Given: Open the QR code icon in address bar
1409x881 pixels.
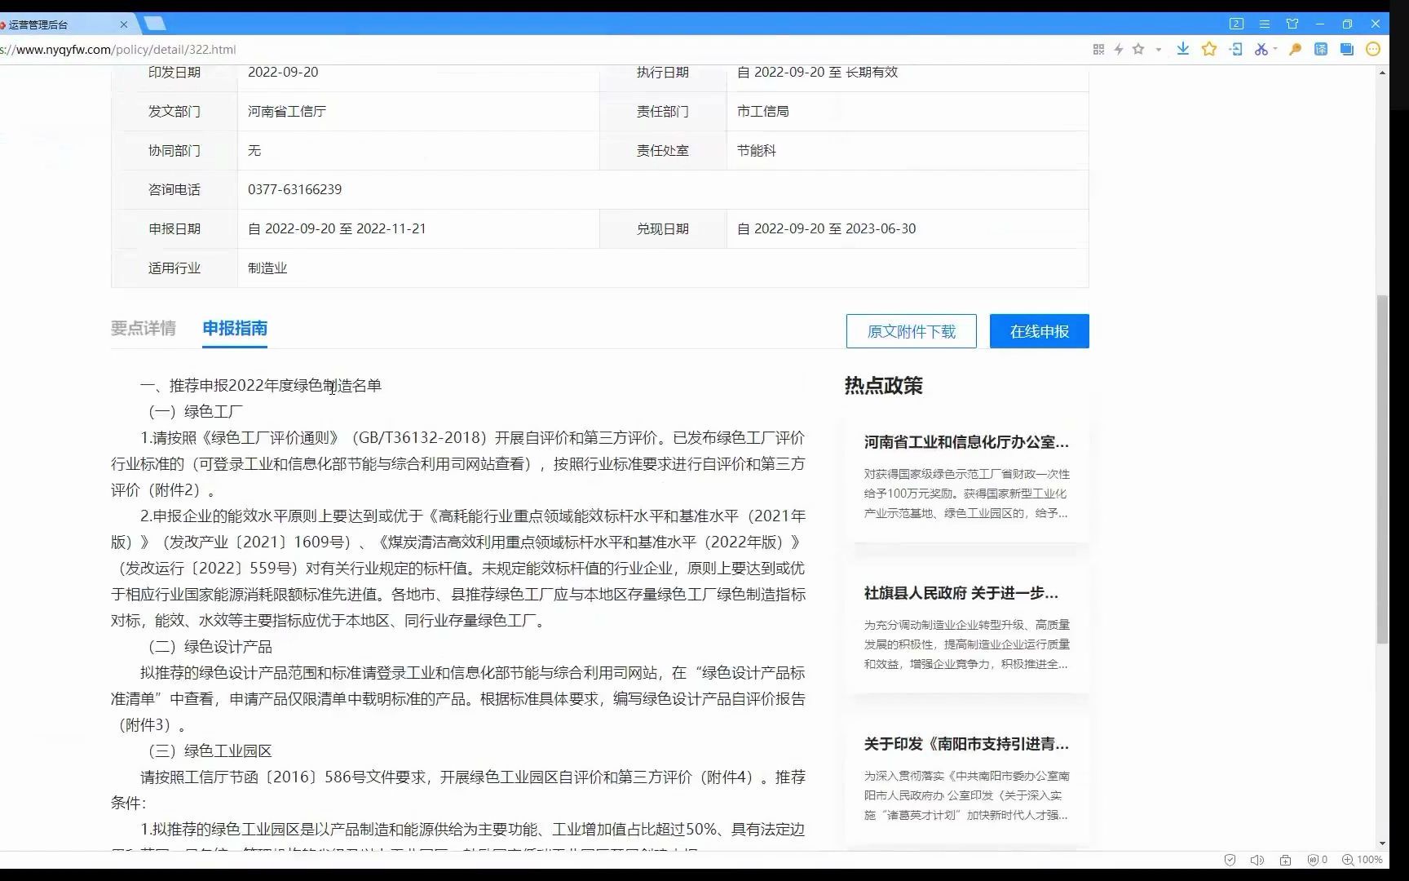Looking at the screenshot, I should point(1098,49).
